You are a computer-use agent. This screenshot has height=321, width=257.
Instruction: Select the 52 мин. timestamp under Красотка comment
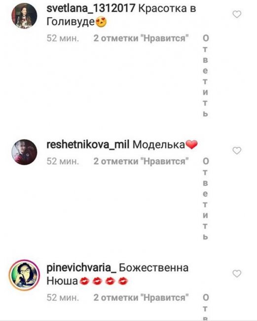pos(63,39)
